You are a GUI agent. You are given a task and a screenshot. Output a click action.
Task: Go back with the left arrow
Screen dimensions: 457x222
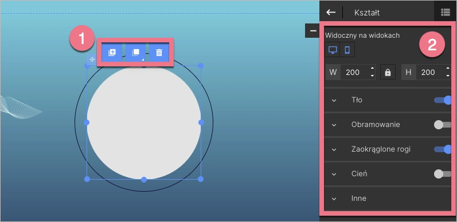tap(331, 12)
